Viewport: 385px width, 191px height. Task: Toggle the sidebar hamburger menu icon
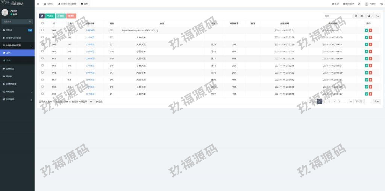pos(38,4)
